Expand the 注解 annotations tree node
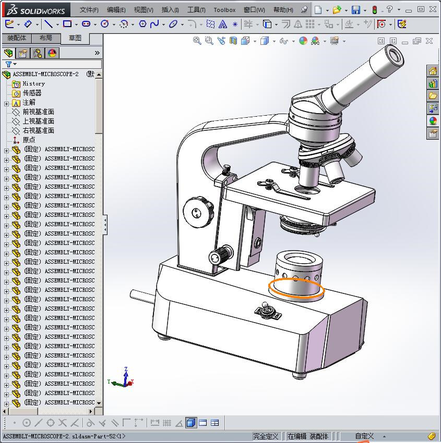This screenshot has width=441, height=443. point(6,104)
